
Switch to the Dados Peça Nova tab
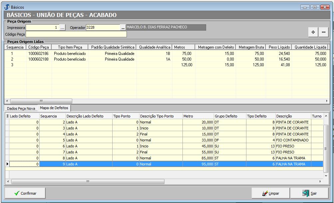coord(21,108)
